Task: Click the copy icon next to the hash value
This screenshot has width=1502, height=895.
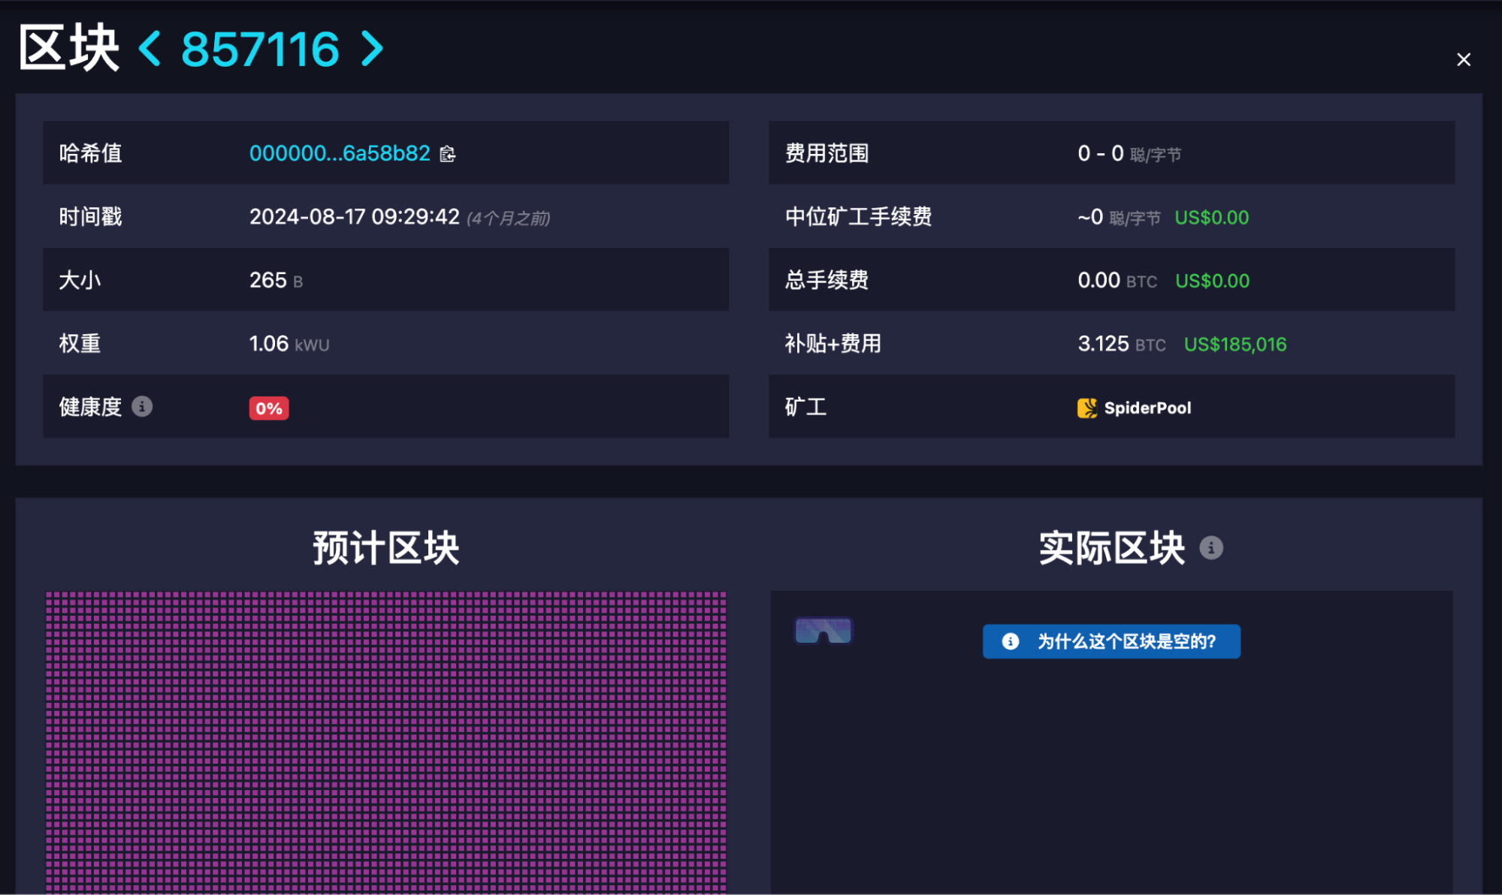Action: click(447, 154)
